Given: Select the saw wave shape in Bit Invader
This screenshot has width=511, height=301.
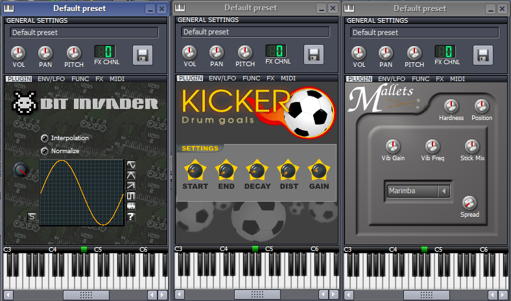Looking at the screenshot, I should (x=131, y=186).
